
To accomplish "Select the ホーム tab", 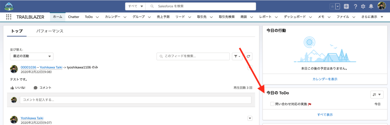I will 58,17.
